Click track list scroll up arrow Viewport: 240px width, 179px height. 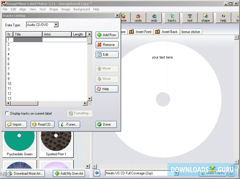click(x=90, y=34)
